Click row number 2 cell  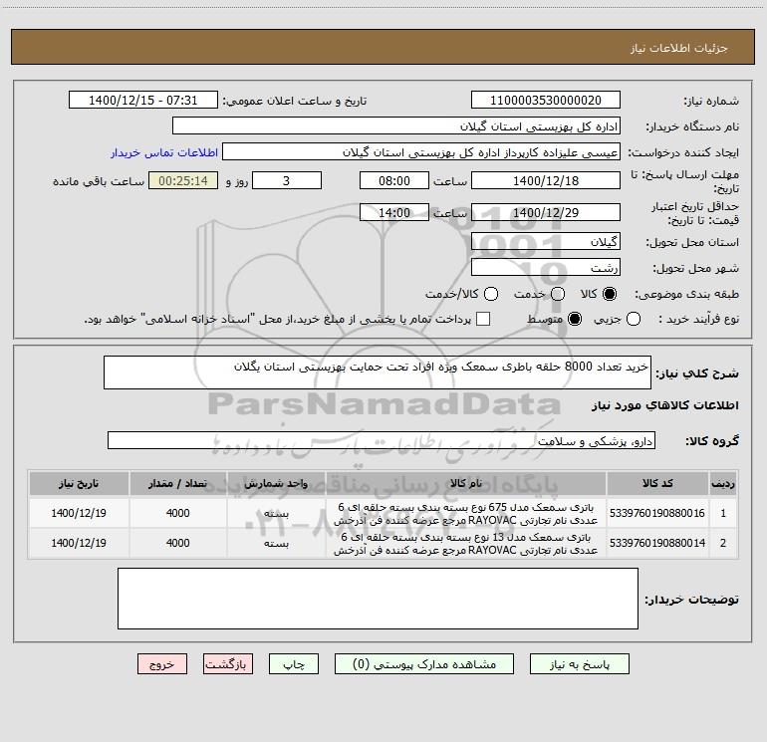click(x=723, y=543)
